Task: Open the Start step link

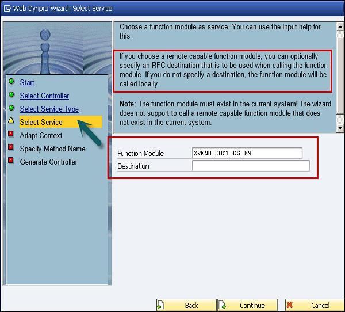Action: coord(27,83)
